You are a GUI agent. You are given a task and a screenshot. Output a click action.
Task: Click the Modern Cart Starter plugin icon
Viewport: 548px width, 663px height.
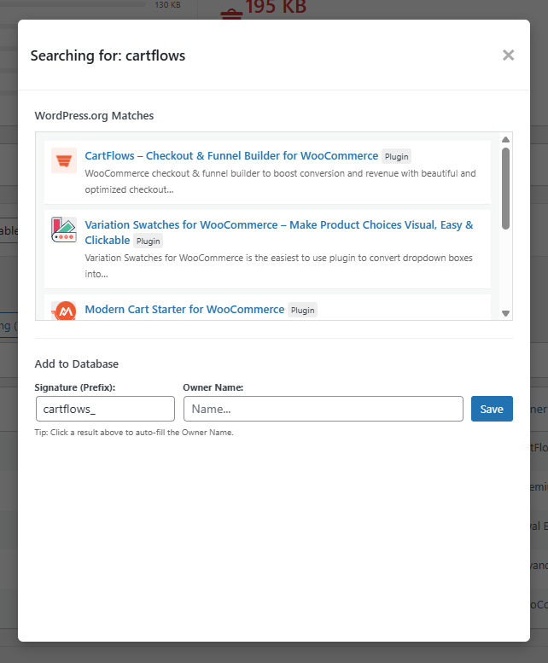tap(64, 311)
